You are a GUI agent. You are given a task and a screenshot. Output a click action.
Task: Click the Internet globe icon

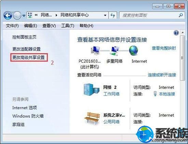pos(134,51)
